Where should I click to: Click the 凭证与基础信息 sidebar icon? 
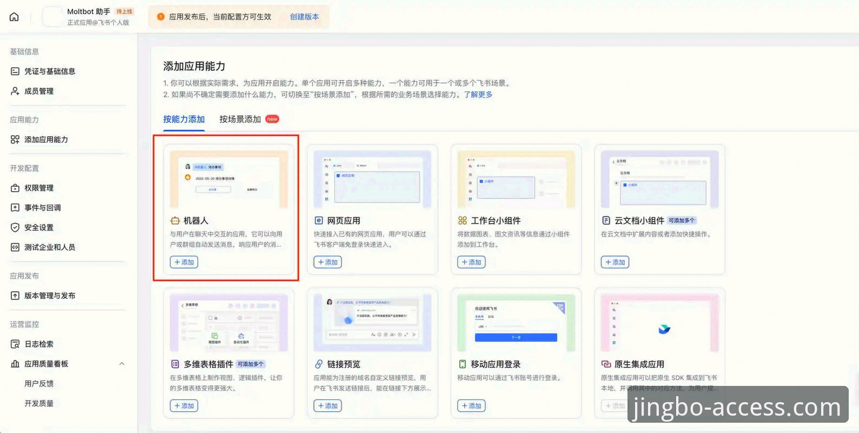point(15,71)
